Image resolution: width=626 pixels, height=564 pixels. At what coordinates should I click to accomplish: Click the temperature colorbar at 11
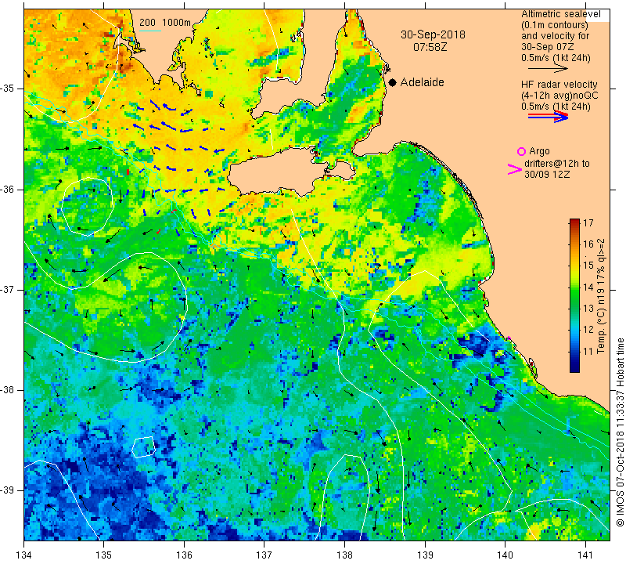click(x=574, y=352)
